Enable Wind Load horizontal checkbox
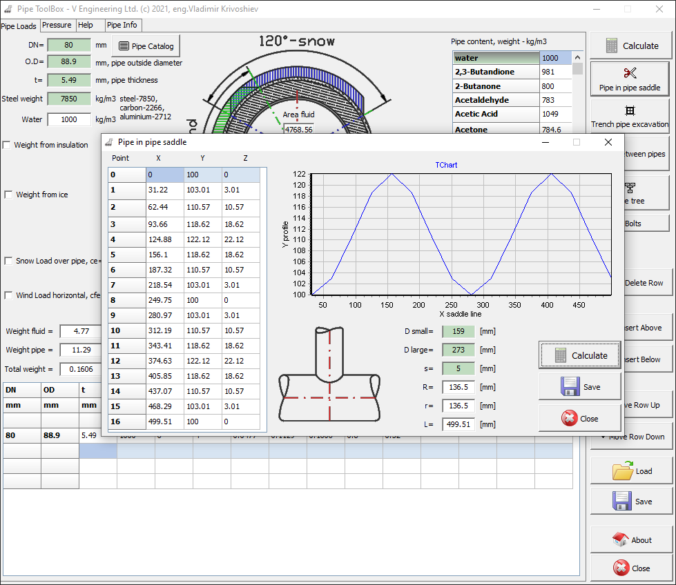 (8, 295)
